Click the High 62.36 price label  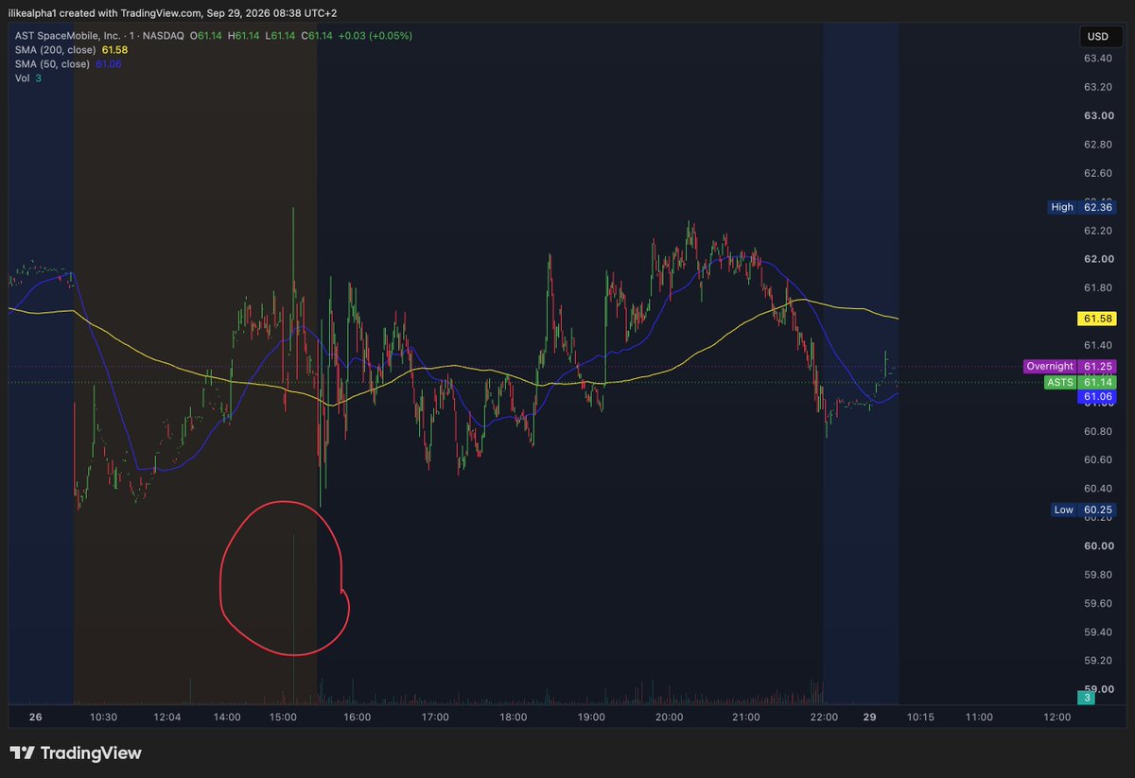click(1082, 207)
